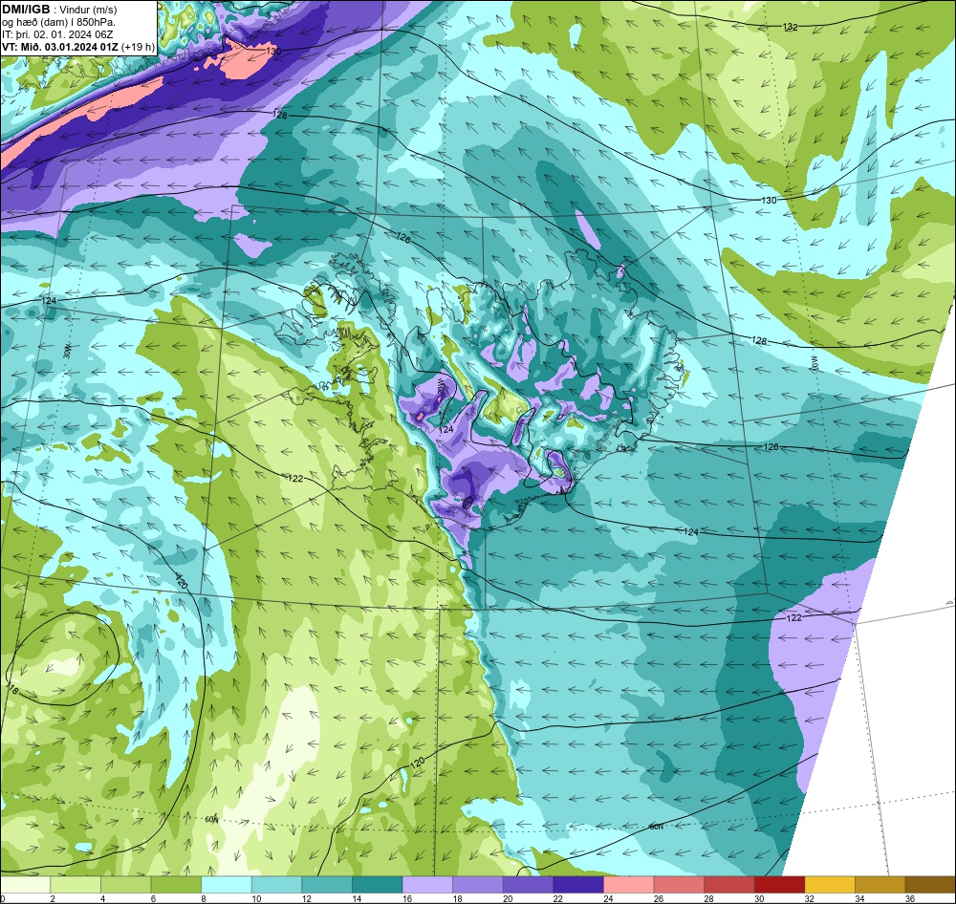Click the 26–28 m/s salmon legend swatch
This screenshot has width=956, height=904.
679,885
